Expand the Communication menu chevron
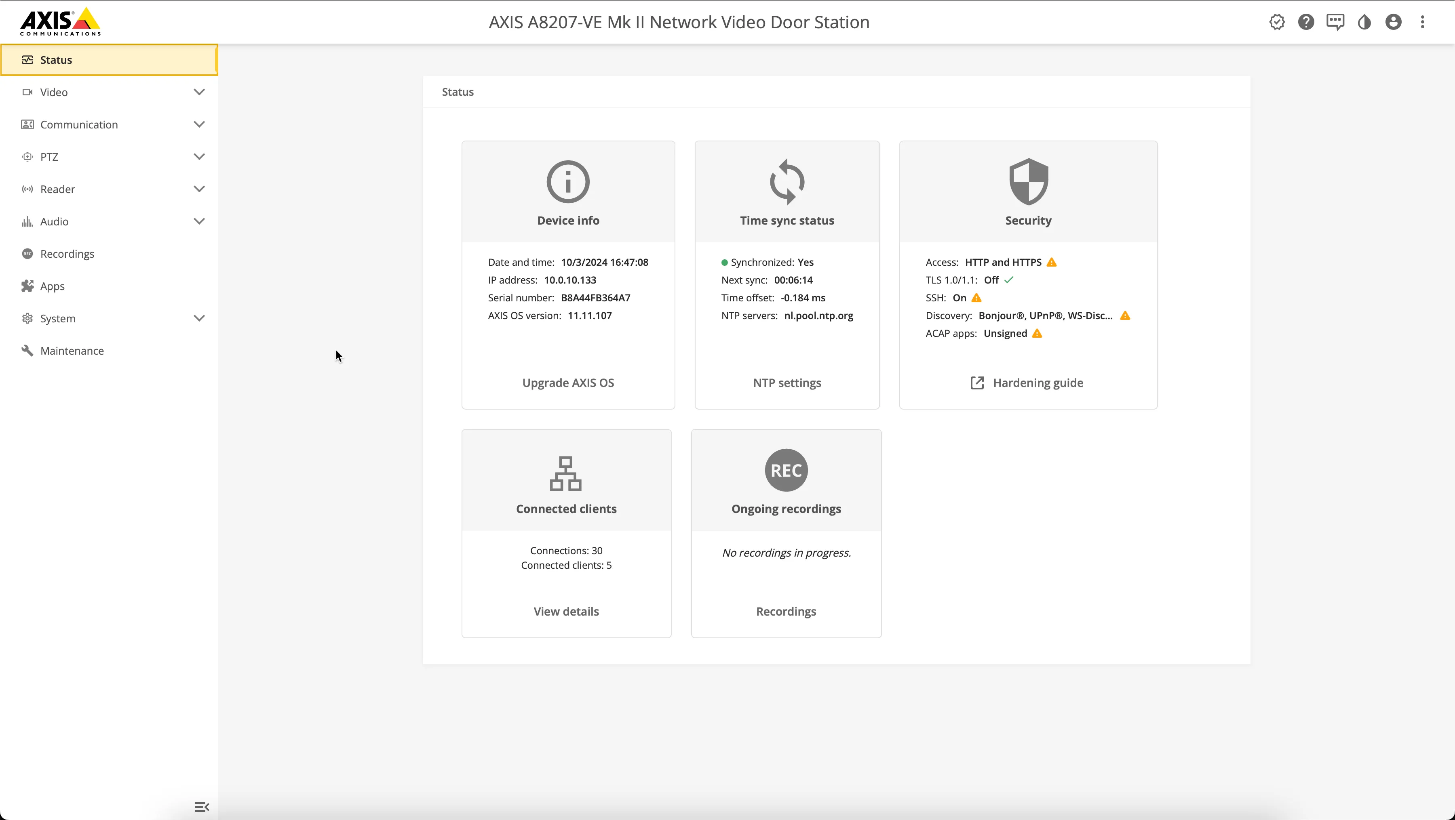1455x820 pixels. (199, 124)
